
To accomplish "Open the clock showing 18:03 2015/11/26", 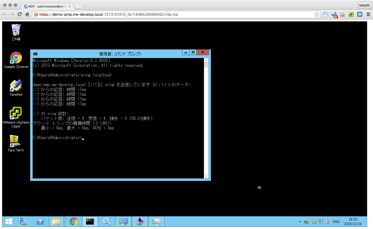I will (353, 222).
